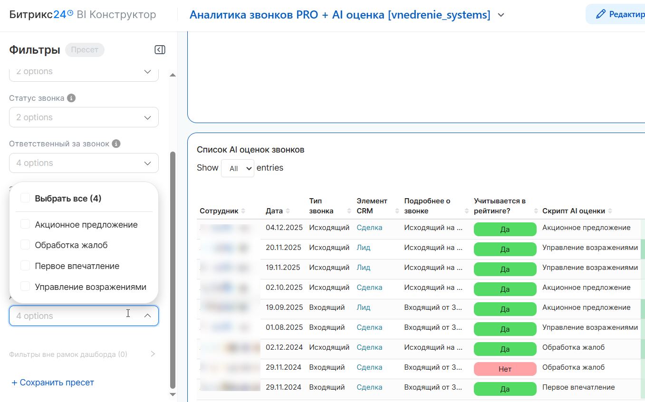This screenshot has width=645, height=402.
Task: Sort table by Сотрудник column icon
Action: (243, 211)
